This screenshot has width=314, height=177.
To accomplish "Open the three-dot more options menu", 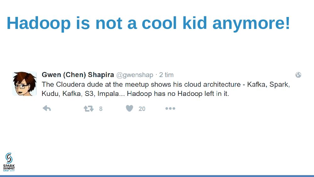I will point(170,108).
